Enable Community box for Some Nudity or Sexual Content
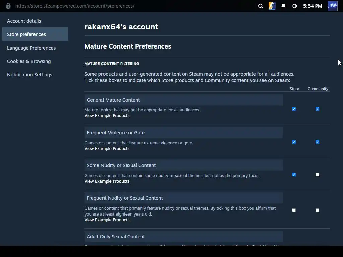343x257 pixels. pos(317,174)
